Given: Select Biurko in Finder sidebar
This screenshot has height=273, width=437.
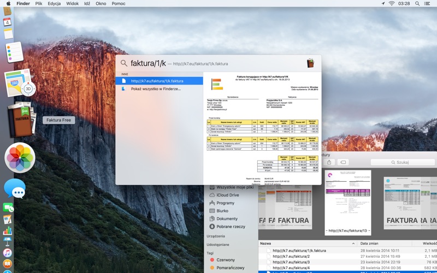Looking at the screenshot, I should click(x=219, y=211).
